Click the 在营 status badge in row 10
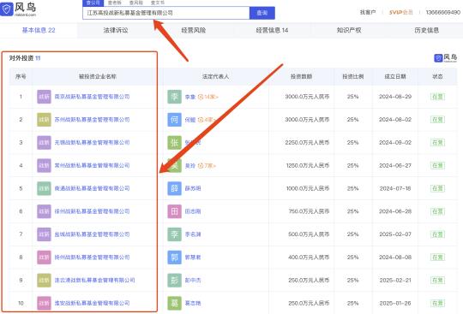The height and width of the screenshot is (314, 463). coord(437,304)
